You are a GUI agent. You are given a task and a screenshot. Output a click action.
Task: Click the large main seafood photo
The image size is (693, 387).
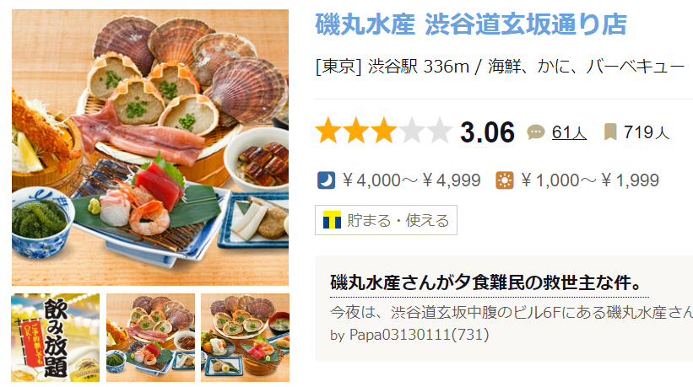click(150, 148)
